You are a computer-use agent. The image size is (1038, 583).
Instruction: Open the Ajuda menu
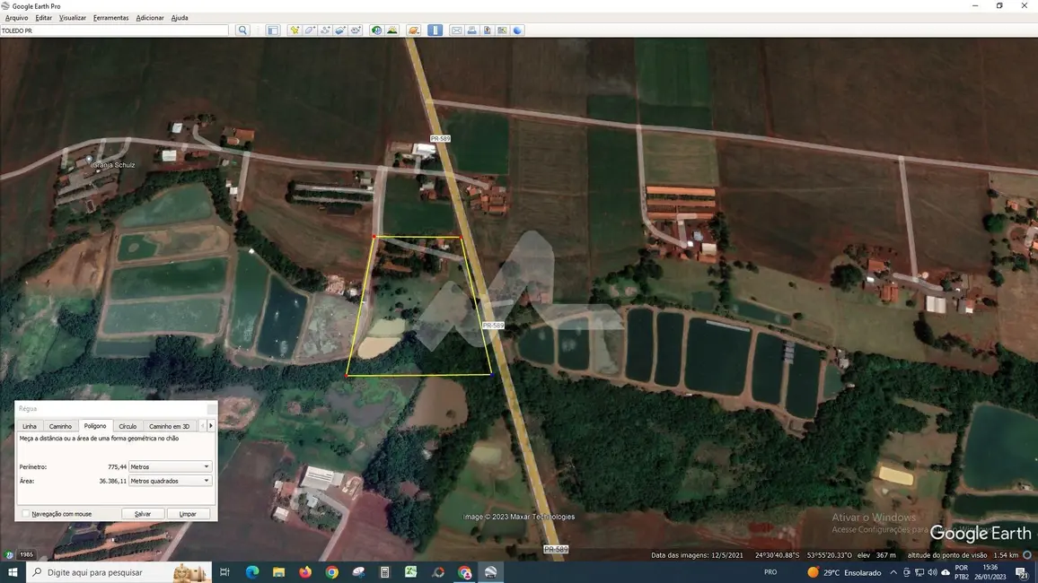pos(180,18)
